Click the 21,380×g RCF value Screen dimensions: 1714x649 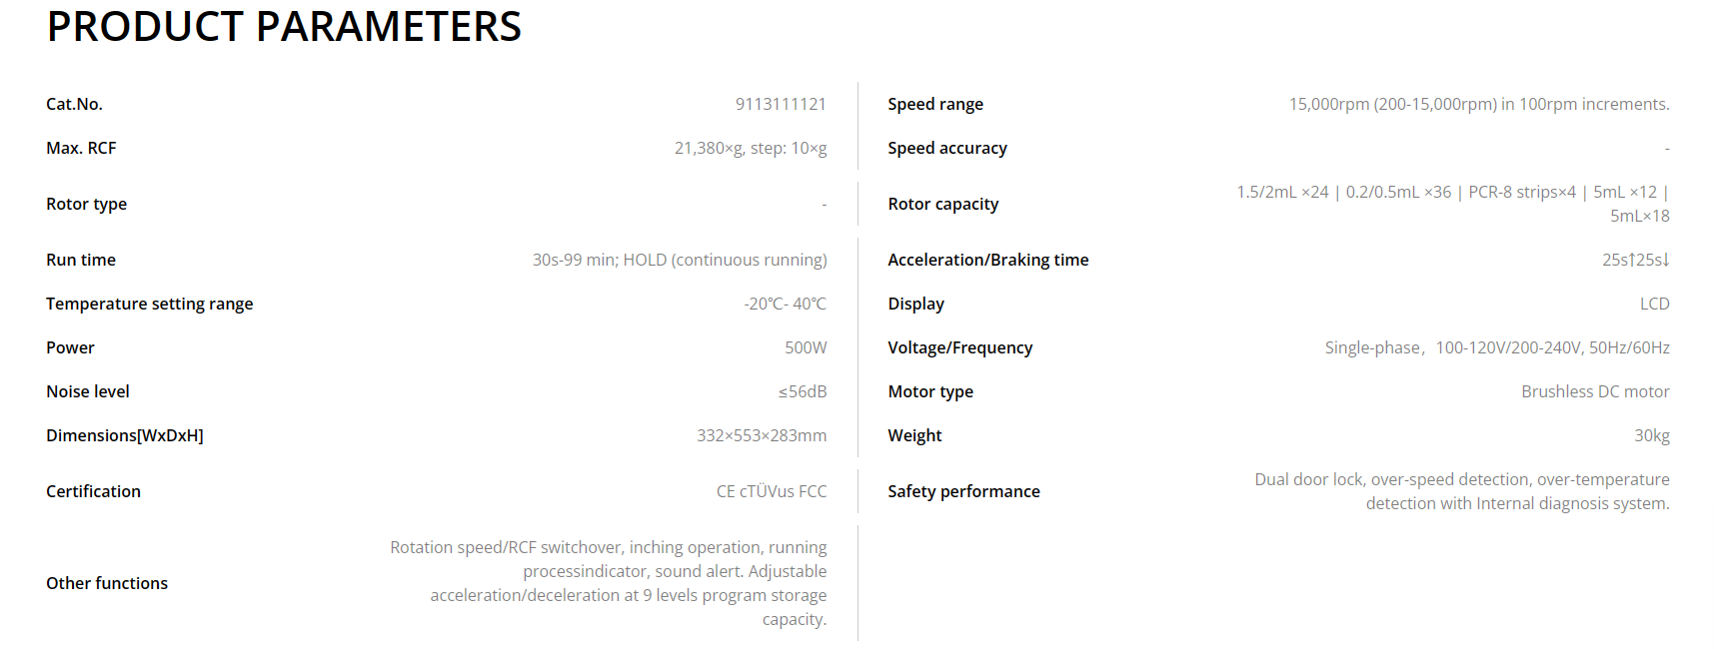[750, 148]
